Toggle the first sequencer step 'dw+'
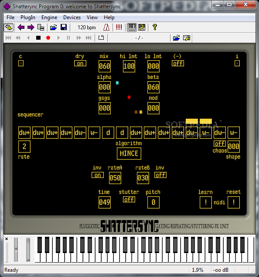The height and width of the screenshot is (277, 259). pyautogui.click(x=24, y=133)
